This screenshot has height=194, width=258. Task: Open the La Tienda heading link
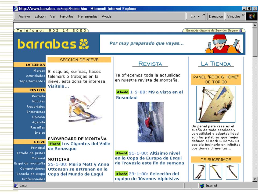pos(216,64)
